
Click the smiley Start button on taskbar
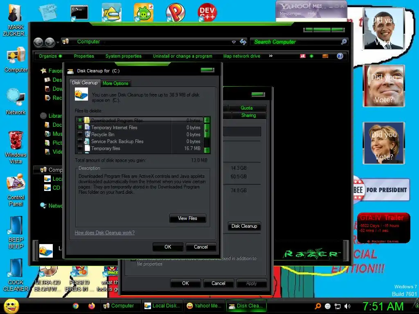(x=11, y=306)
